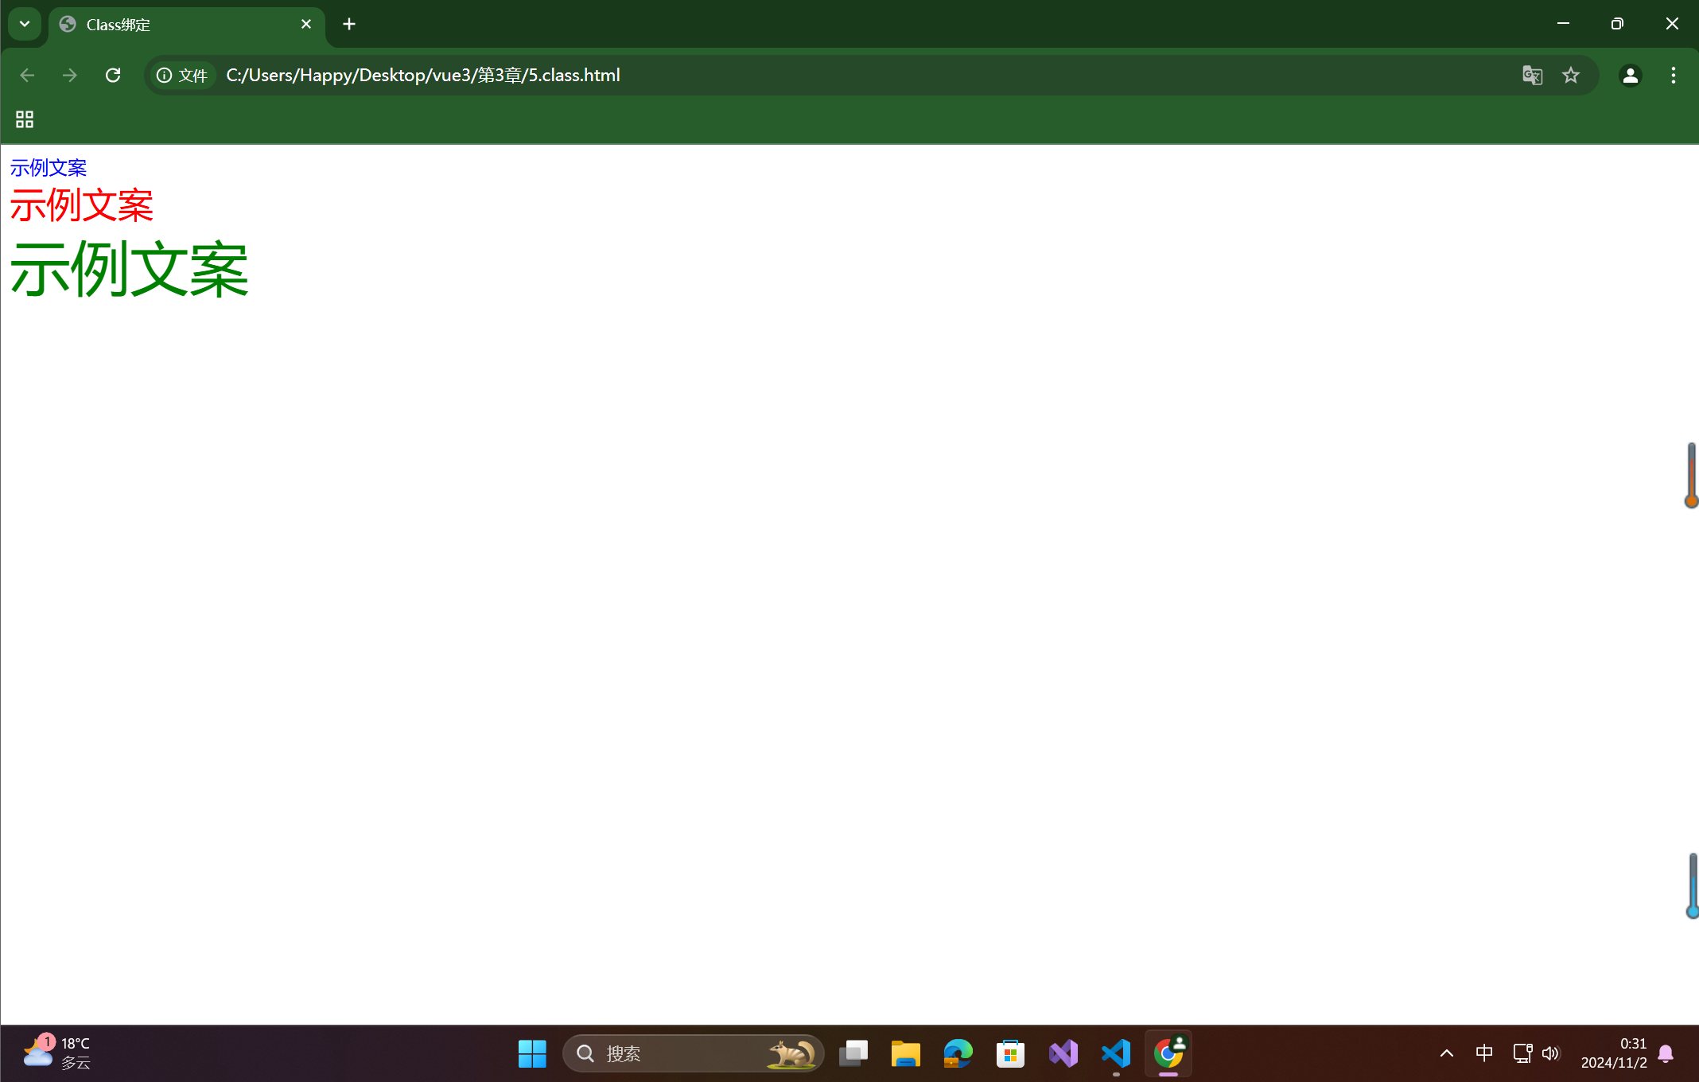The width and height of the screenshot is (1699, 1082).
Task: Open the volume control in system tray
Action: (1550, 1053)
